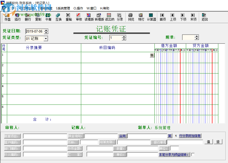Click the 删行 delete row icon
The width and height of the screenshot is (228, 163).
[28, 17]
